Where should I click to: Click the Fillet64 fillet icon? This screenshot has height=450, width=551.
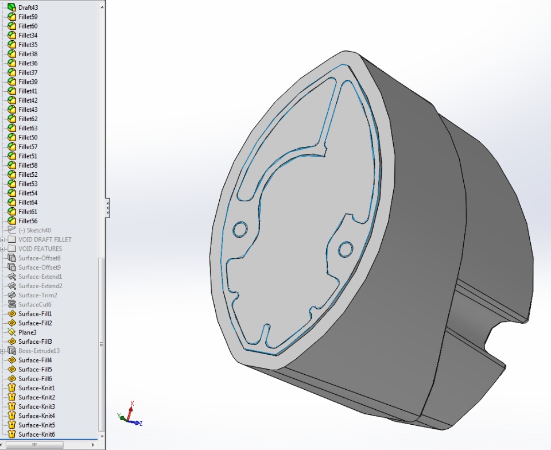click(x=12, y=203)
